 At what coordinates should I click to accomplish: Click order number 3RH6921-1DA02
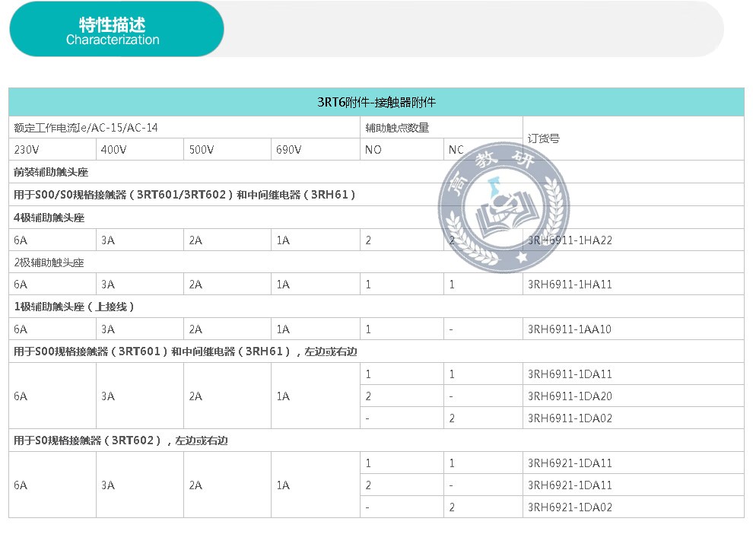click(x=570, y=507)
